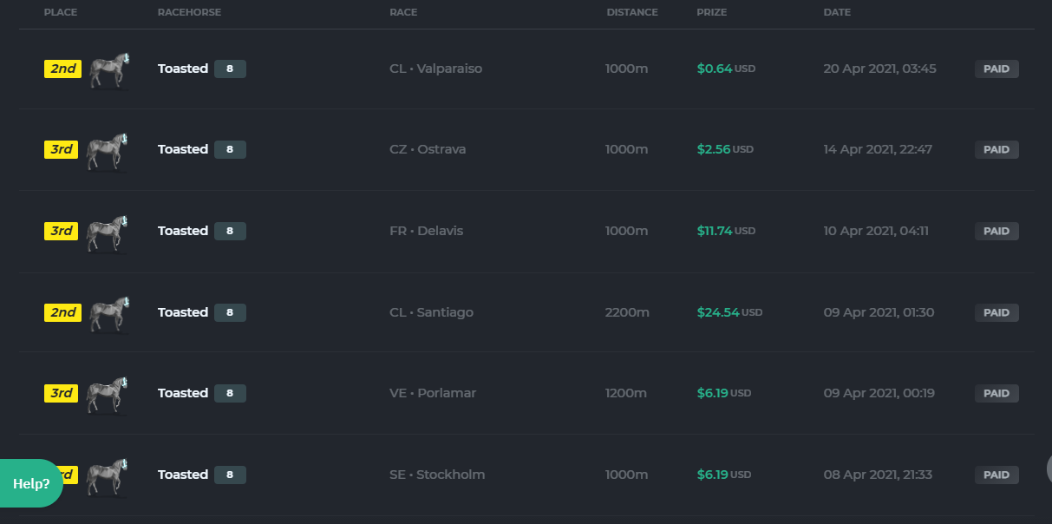Sort by the PRIZE column header
The height and width of the screenshot is (524, 1052).
click(x=712, y=12)
